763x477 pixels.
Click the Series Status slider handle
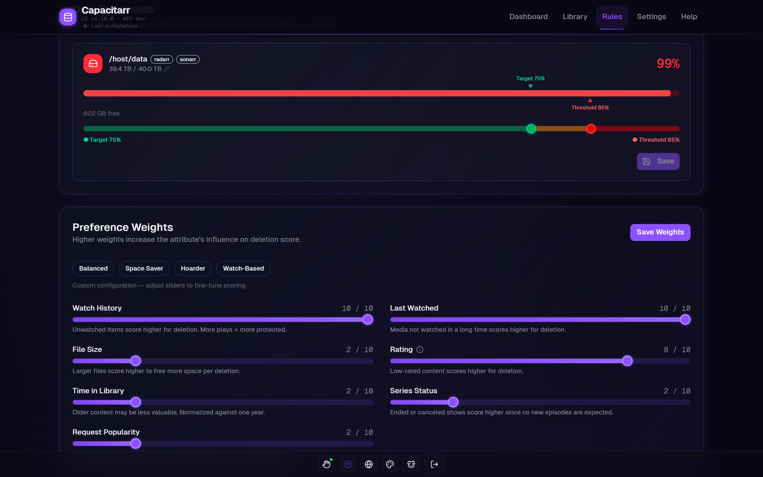tap(453, 402)
